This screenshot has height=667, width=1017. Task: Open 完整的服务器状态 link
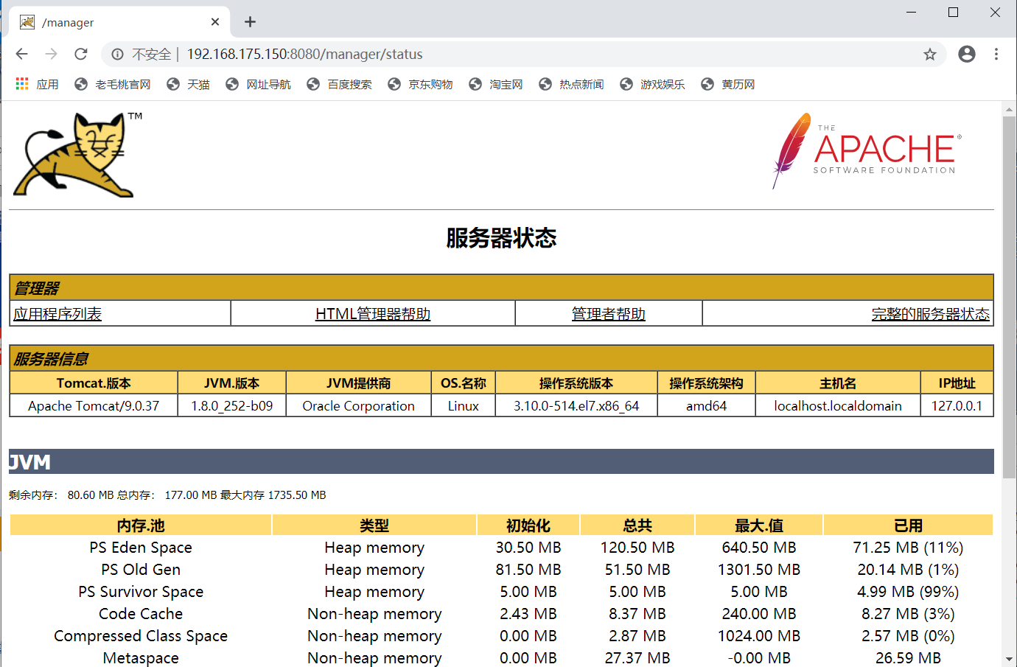click(x=930, y=312)
